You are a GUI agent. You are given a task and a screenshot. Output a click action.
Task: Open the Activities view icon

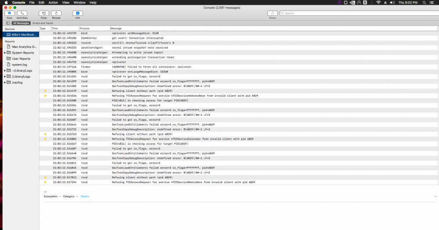coord(22,13)
